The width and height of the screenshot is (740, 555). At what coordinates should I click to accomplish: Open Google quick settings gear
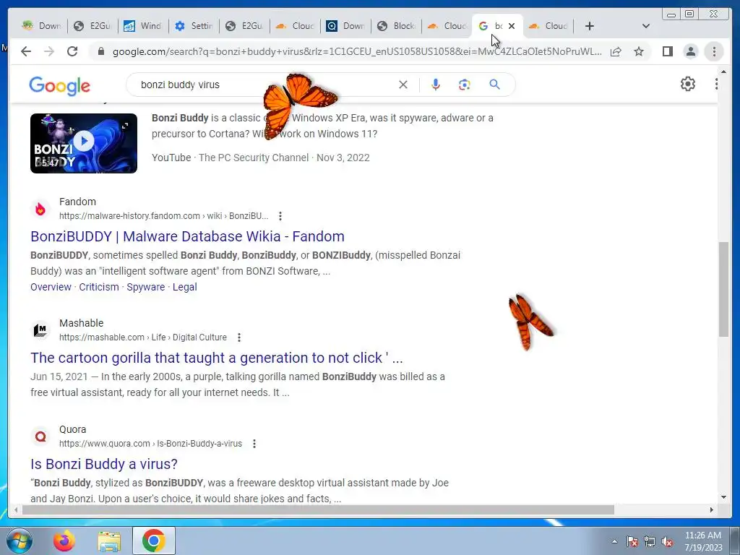pos(688,84)
